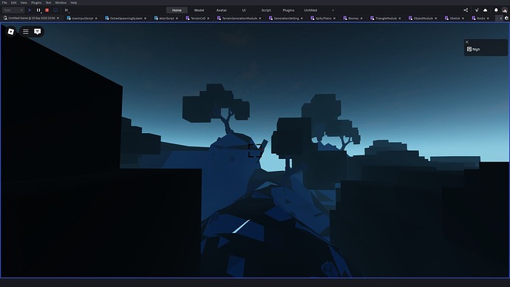
Task: Pause the running test
Action: (38, 10)
